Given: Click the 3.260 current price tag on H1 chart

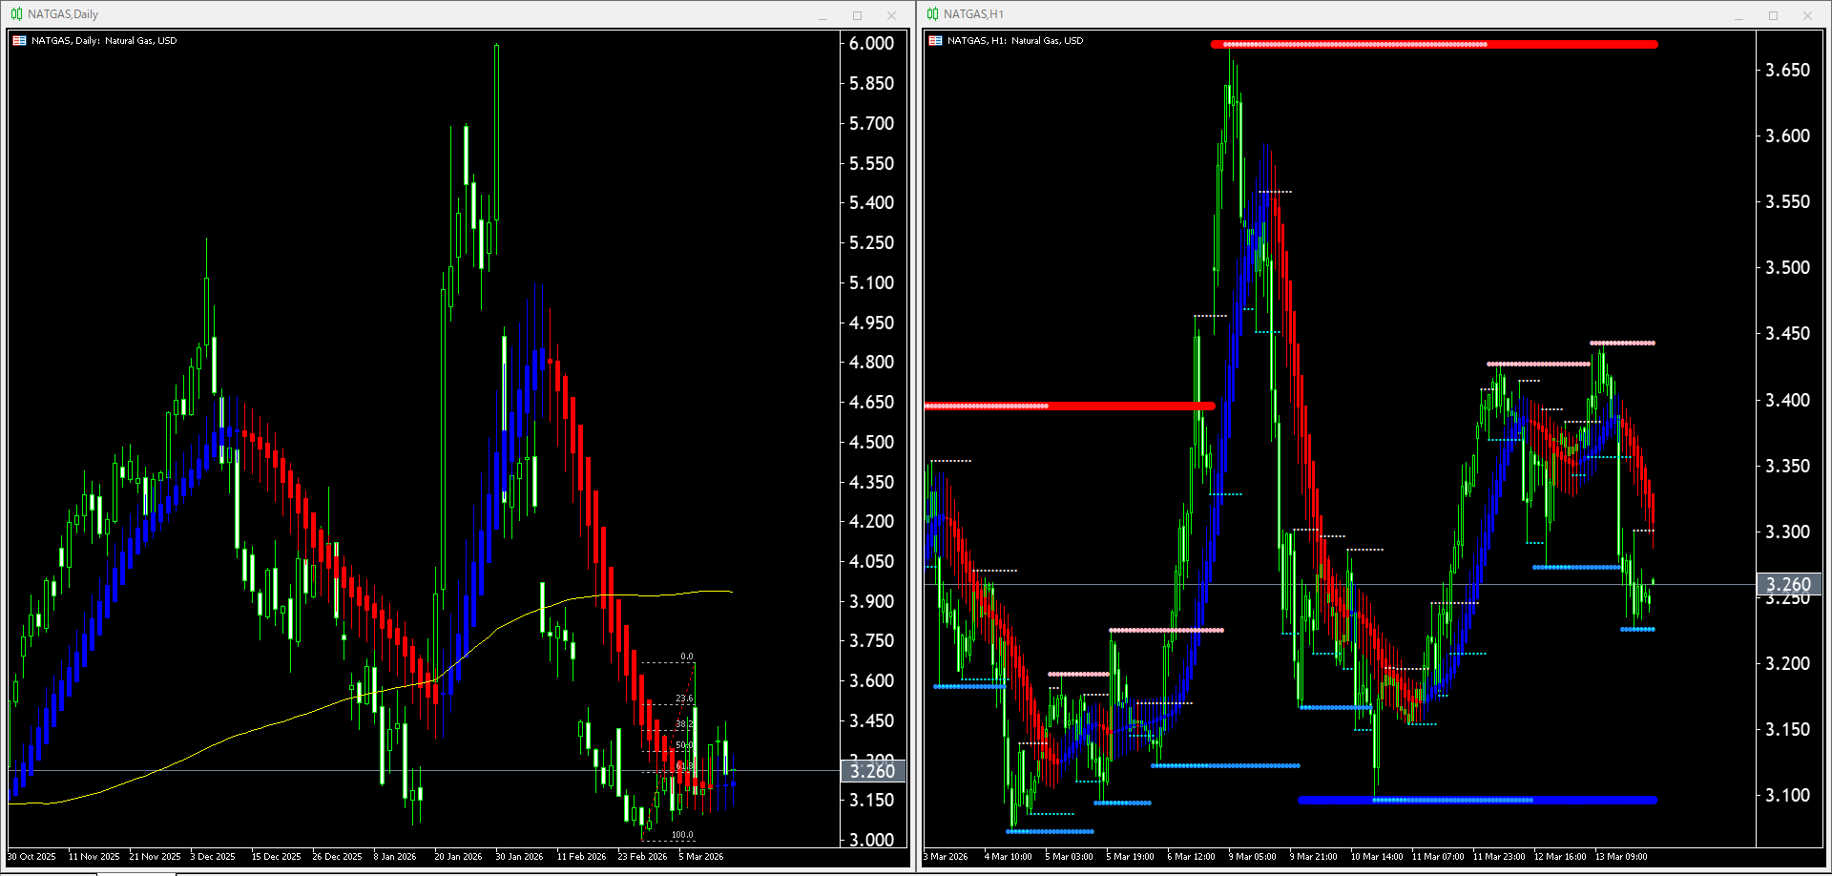Looking at the screenshot, I should pyautogui.click(x=1788, y=584).
